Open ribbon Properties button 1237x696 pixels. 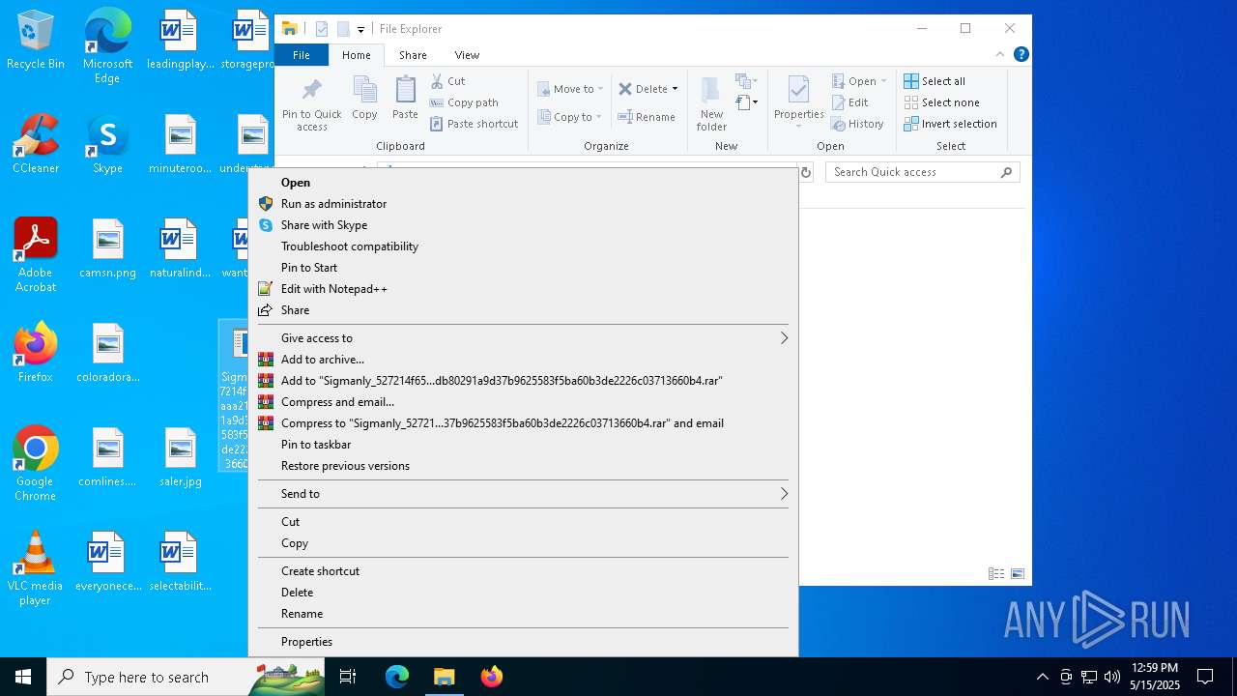pos(798,101)
